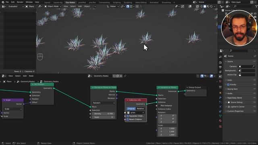
Task: Open the Tool properties tab icon
Action: point(221,57)
